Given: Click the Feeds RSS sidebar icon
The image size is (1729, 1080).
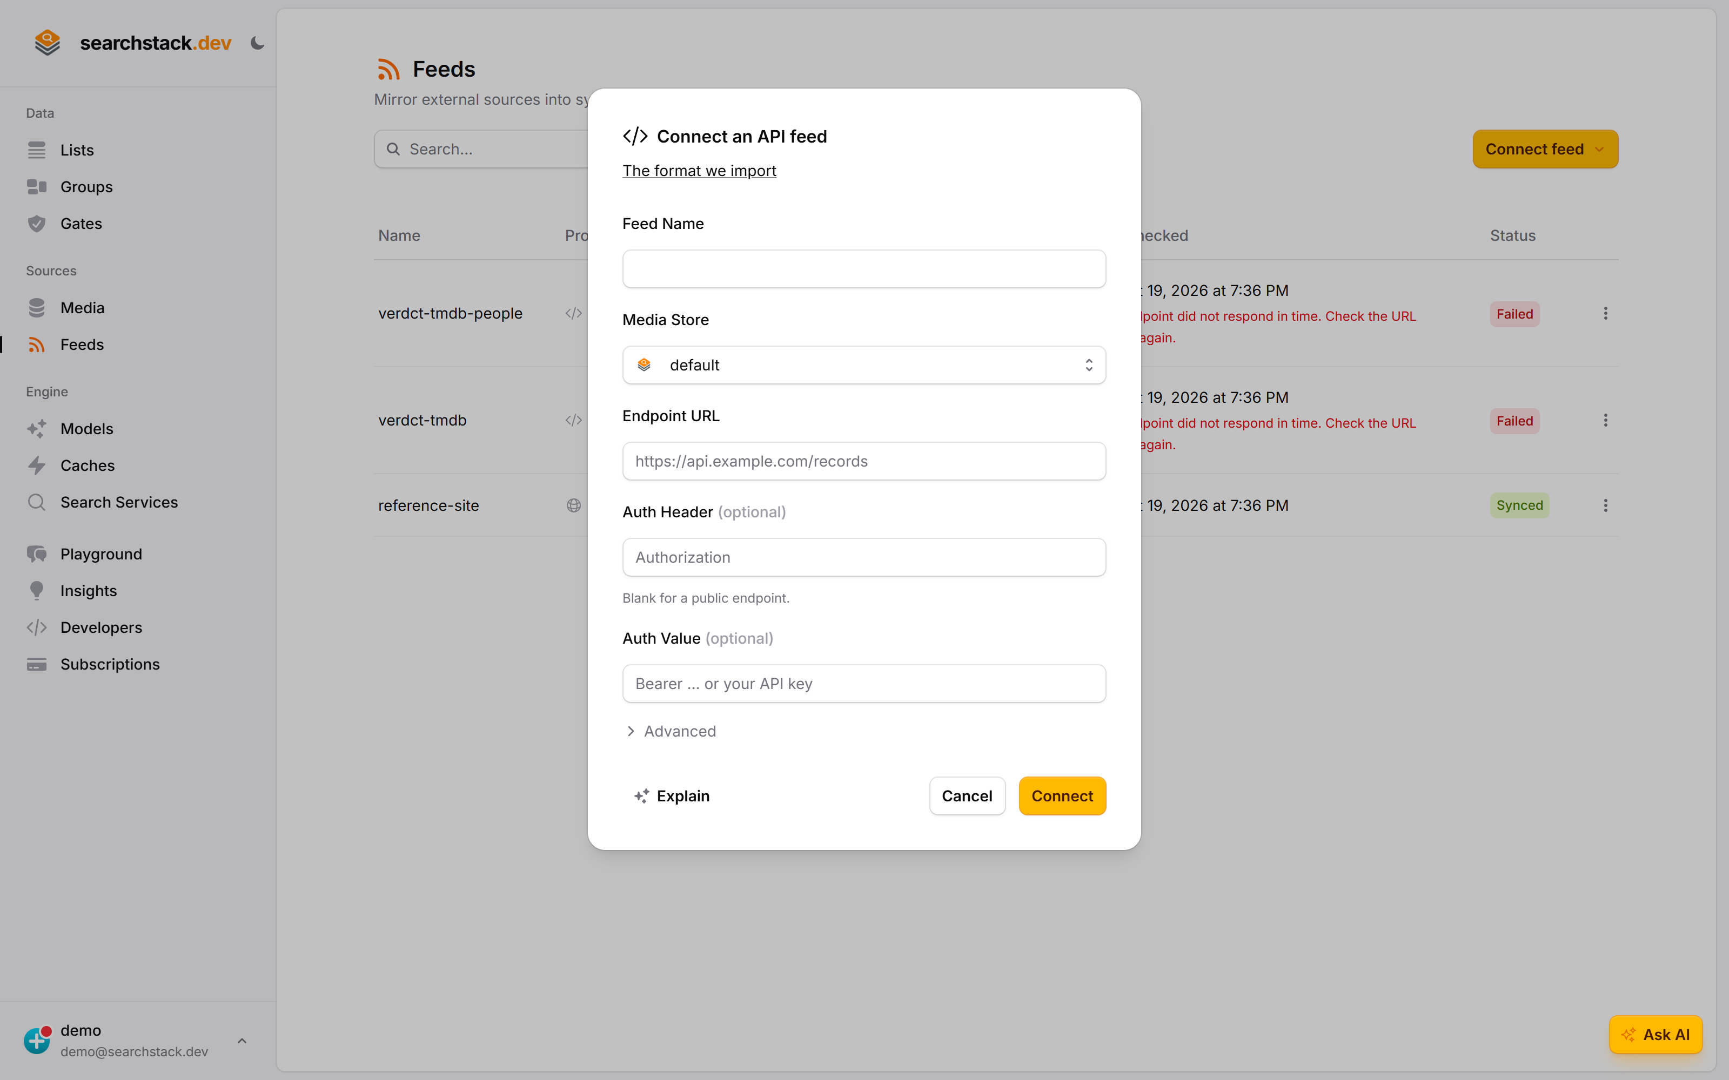Looking at the screenshot, I should click(x=36, y=345).
